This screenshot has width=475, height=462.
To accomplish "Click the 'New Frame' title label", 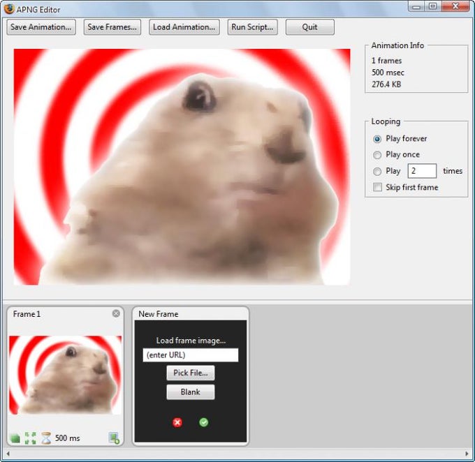I will coord(158,314).
